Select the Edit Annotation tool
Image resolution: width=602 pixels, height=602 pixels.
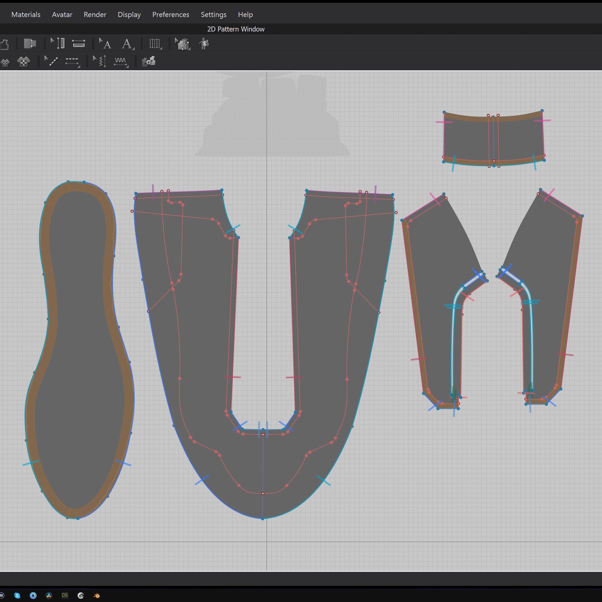(105, 44)
